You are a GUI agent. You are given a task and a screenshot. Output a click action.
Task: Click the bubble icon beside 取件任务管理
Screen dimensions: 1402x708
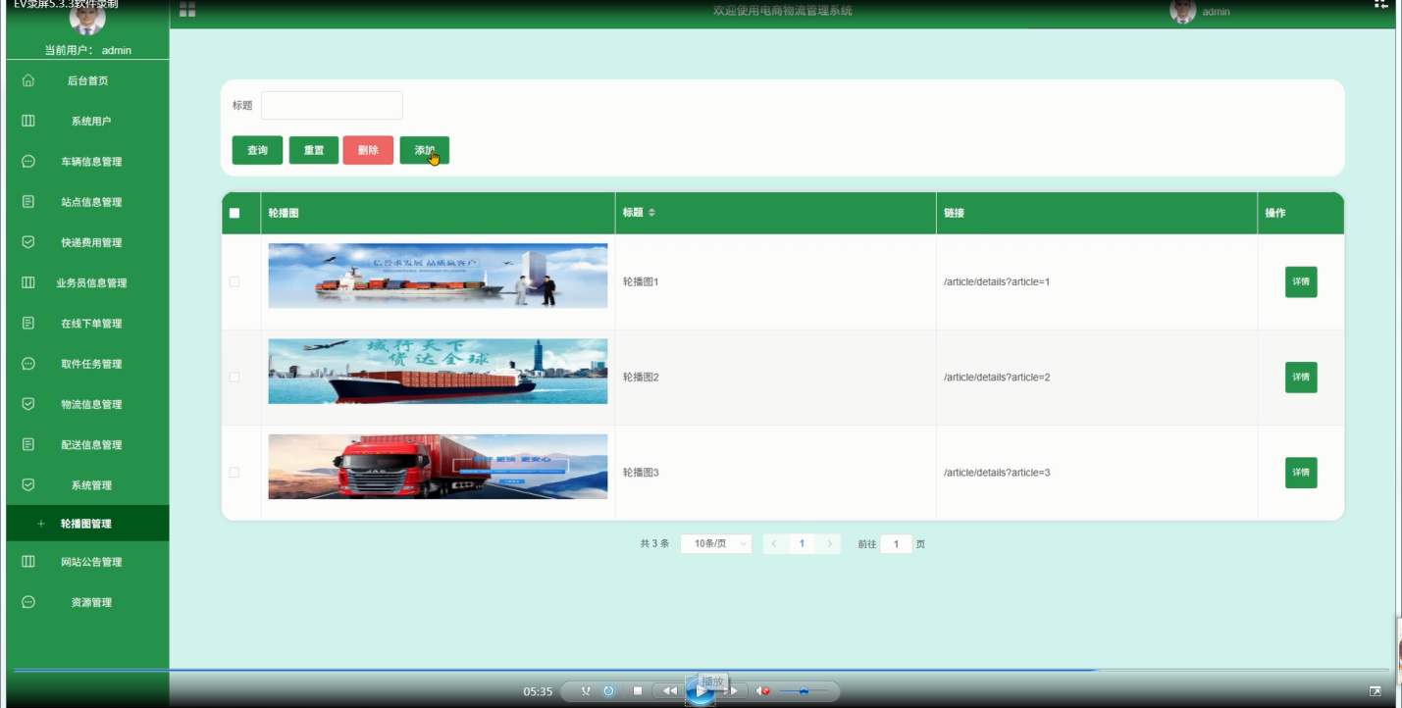click(28, 363)
